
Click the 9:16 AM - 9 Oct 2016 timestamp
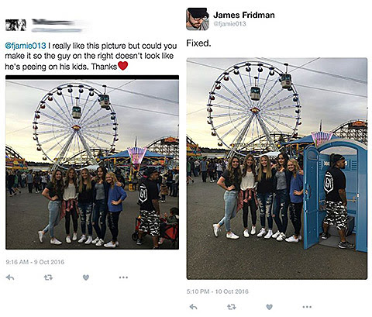tap(35, 262)
